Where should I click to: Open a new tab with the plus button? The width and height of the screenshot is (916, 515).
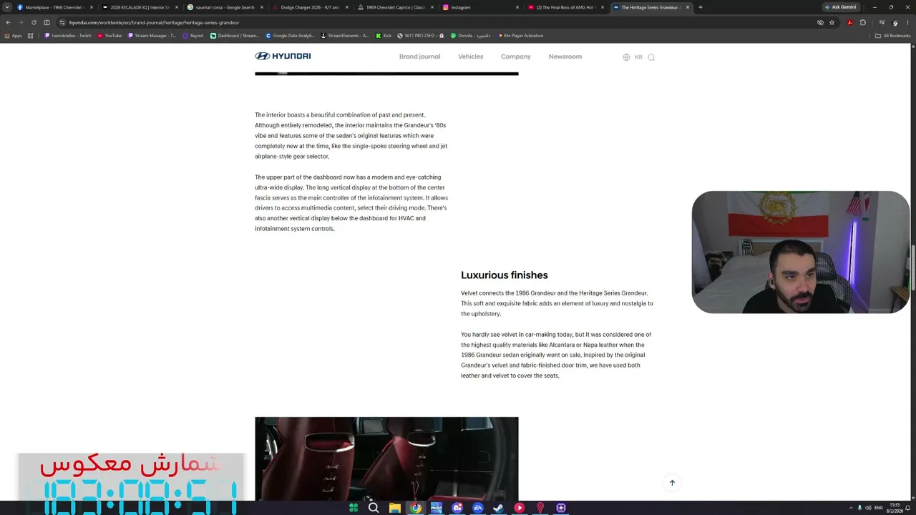[x=701, y=7]
